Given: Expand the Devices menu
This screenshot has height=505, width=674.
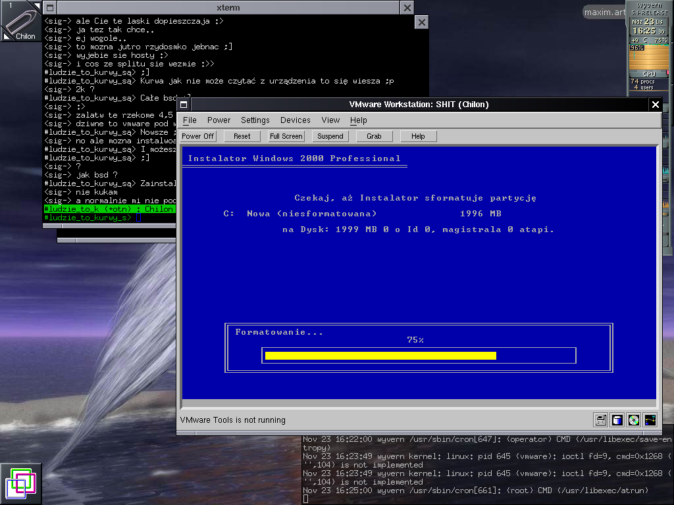Looking at the screenshot, I should click(x=295, y=120).
